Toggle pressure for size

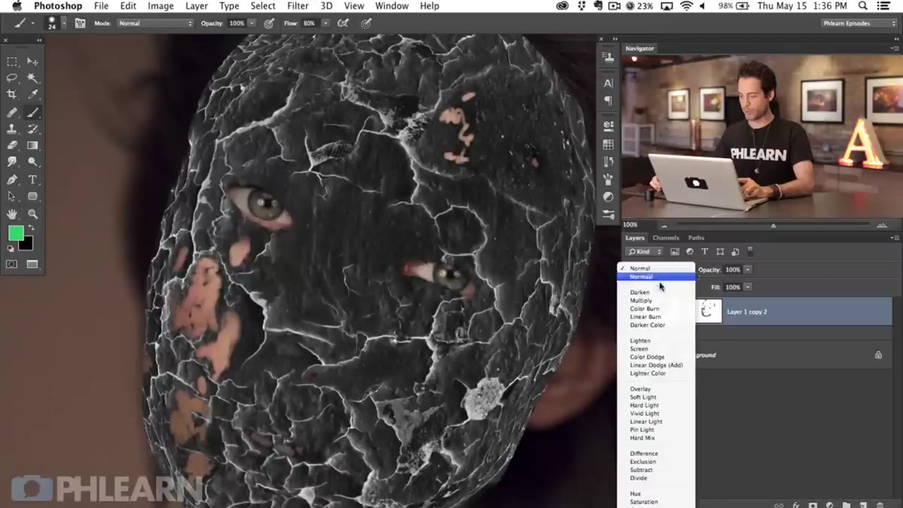coord(366,23)
